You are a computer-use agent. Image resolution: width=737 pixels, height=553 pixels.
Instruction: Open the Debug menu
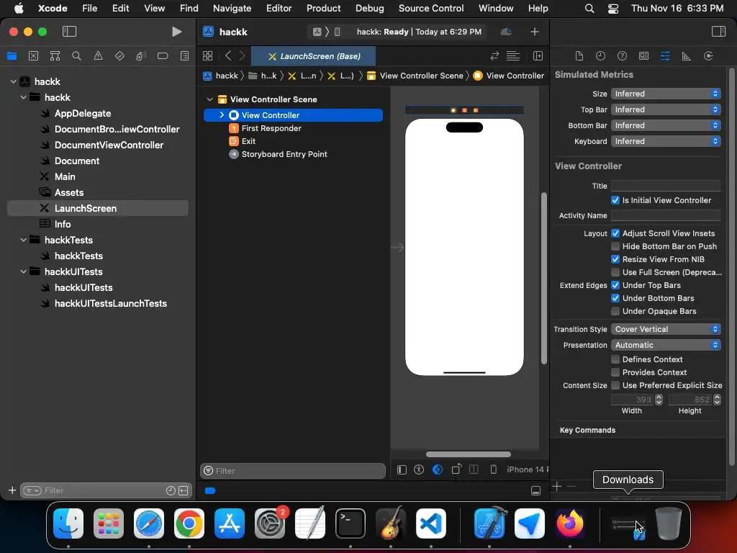coord(369,8)
